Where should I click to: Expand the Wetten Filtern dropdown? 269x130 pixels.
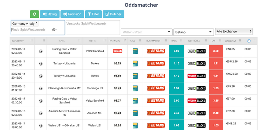(x=147, y=32)
